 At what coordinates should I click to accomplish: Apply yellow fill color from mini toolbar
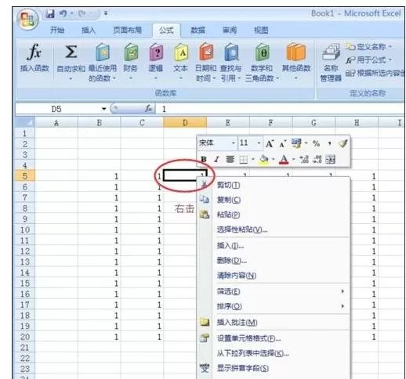coord(264,159)
